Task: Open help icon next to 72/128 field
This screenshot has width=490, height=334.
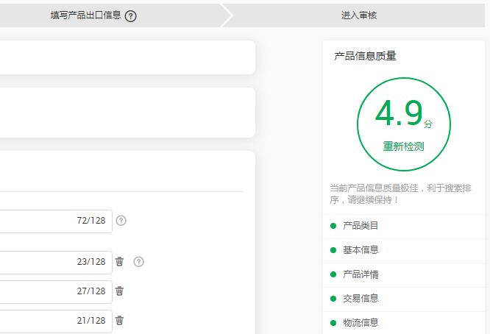Action: [121, 221]
